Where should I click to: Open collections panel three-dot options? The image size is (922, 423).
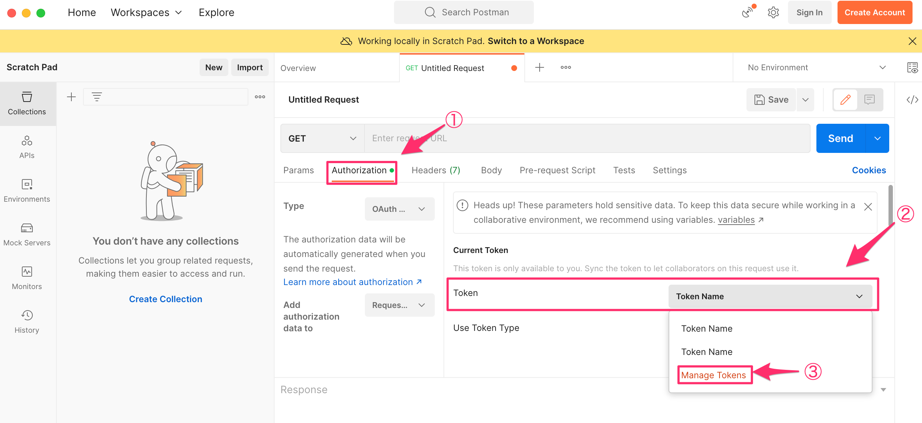pos(260,97)
